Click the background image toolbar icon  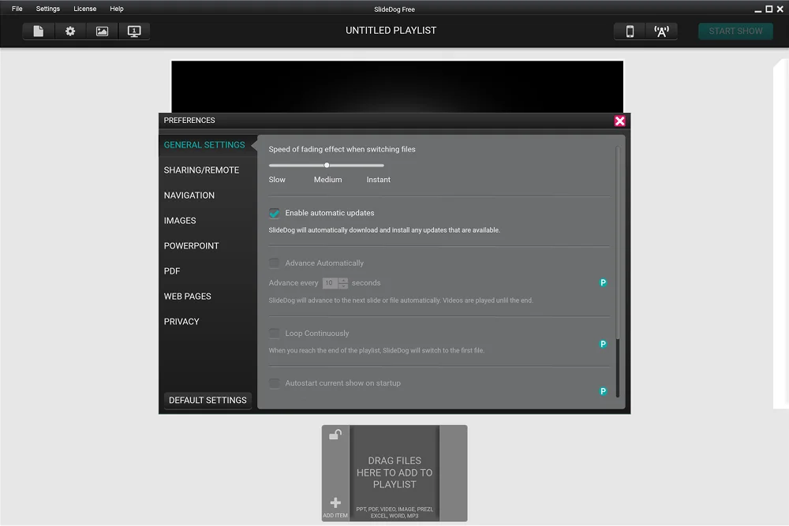click(102, 32)
